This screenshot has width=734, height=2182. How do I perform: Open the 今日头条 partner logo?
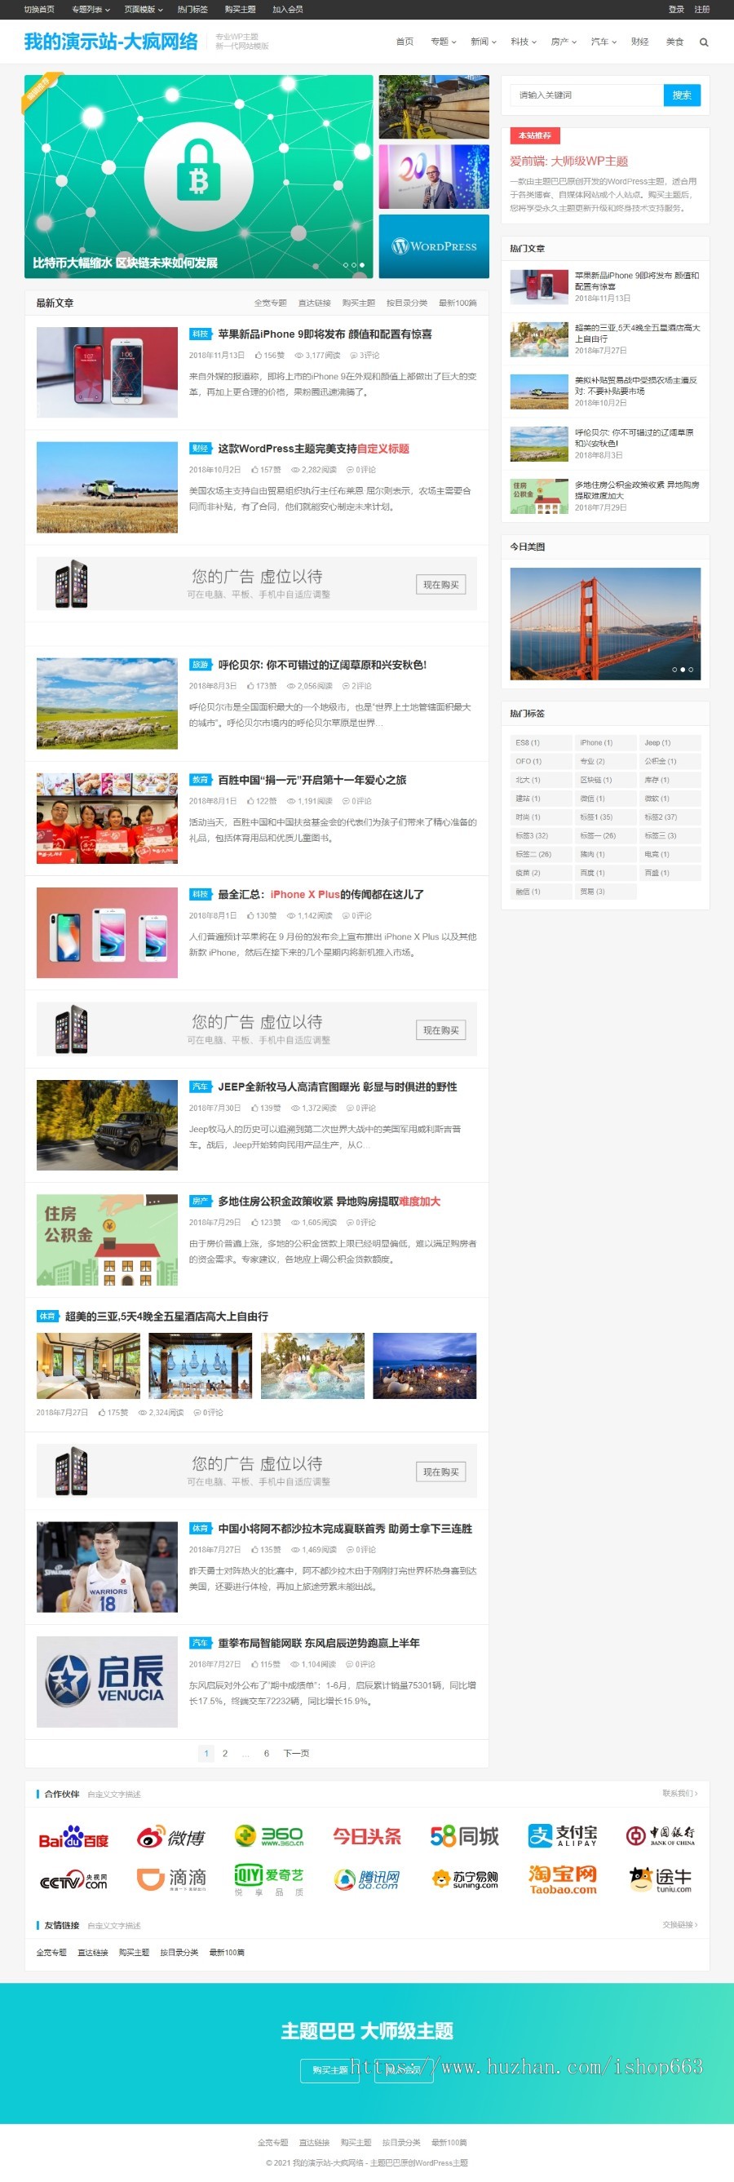[366, 1836]
